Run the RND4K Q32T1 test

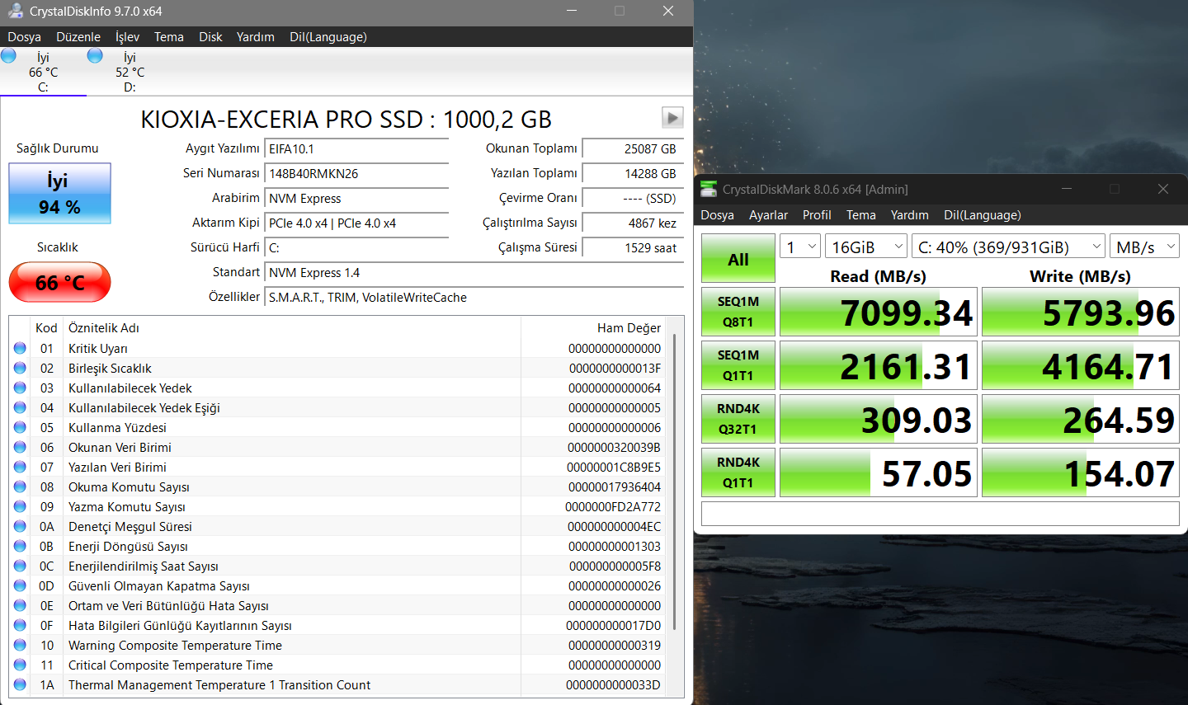[x=738, y=419]
